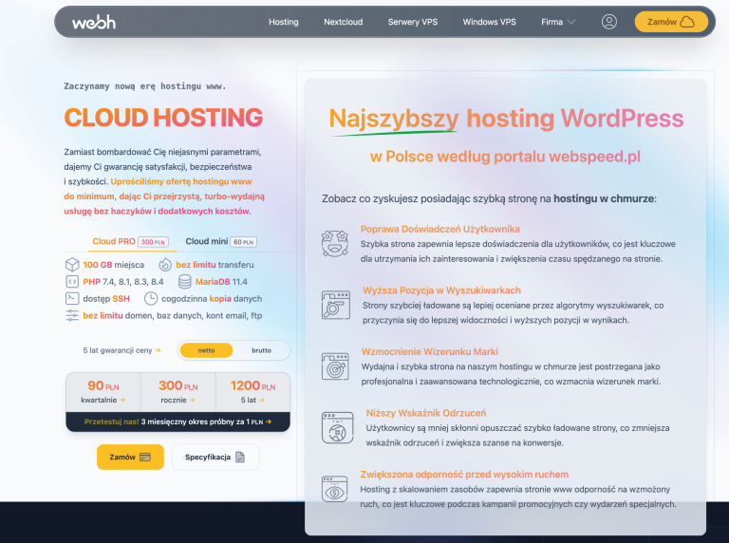The height and width of the screenshot is (543, 729).
Task: Click the 100 GB storage box icon
Action: pos(72,265)
